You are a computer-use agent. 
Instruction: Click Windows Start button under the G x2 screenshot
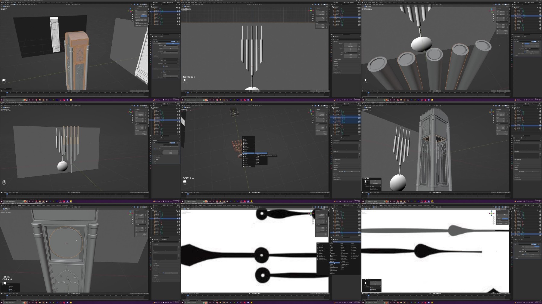tap(363, 201)
